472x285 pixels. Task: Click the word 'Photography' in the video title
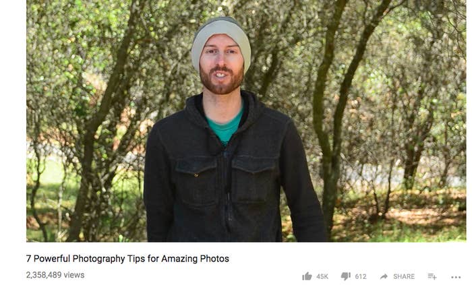click(98, 259)
